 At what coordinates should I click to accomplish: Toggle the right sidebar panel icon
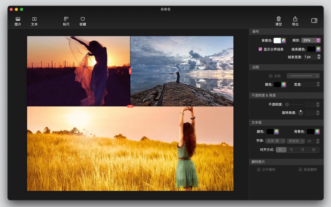[314, 20]
